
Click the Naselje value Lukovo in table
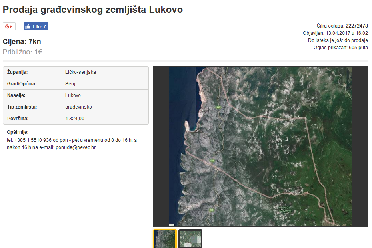[x=73, y=95]
